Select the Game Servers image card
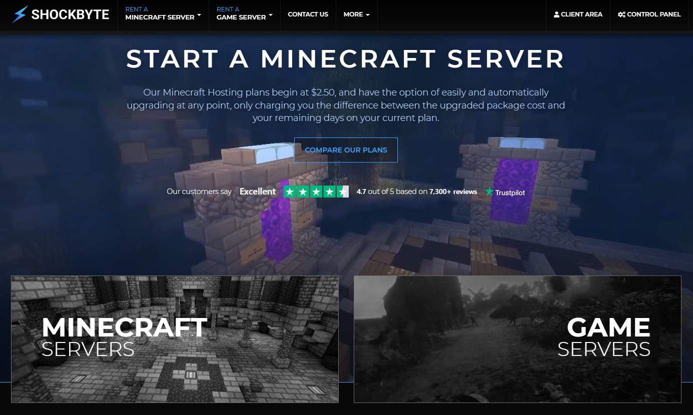The image size is (693, 415). click(x=517, y=339)
